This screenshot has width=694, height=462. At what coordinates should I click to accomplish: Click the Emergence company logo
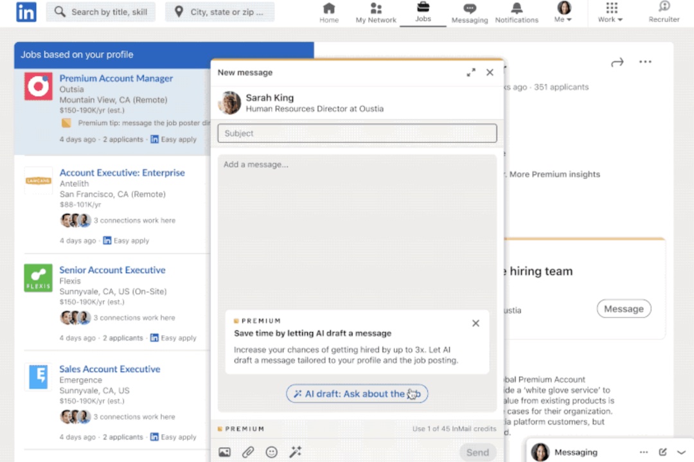tap(38, 377)
